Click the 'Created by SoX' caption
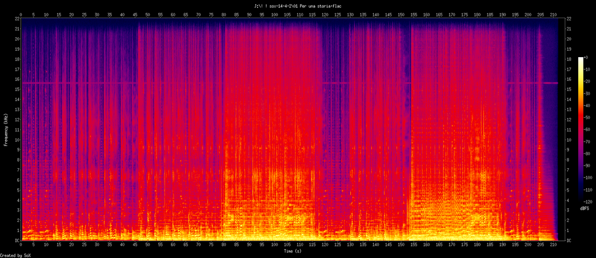Screen dimensions: 596x258 click(16, 255)
